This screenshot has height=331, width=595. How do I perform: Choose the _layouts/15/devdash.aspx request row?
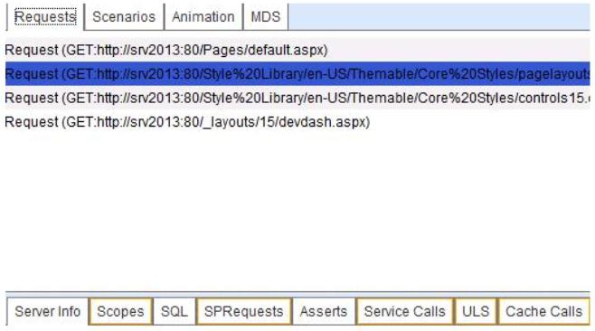[x=297, y=122]
